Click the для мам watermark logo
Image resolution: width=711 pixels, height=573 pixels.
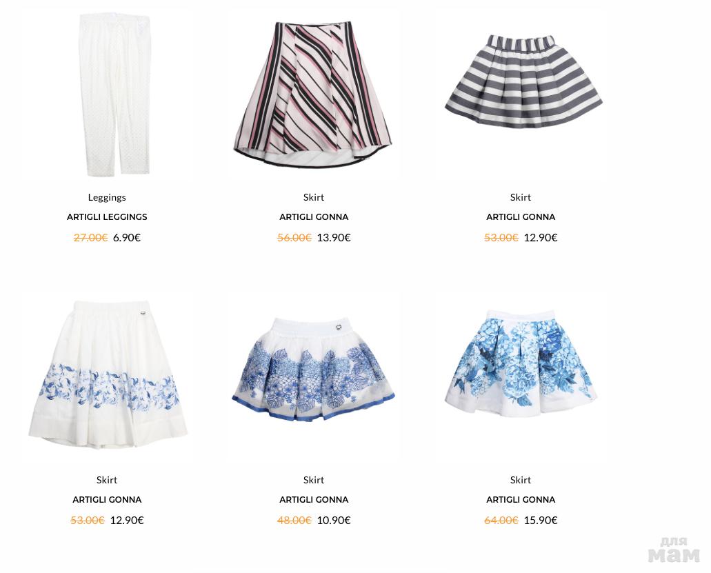[674, 550]
